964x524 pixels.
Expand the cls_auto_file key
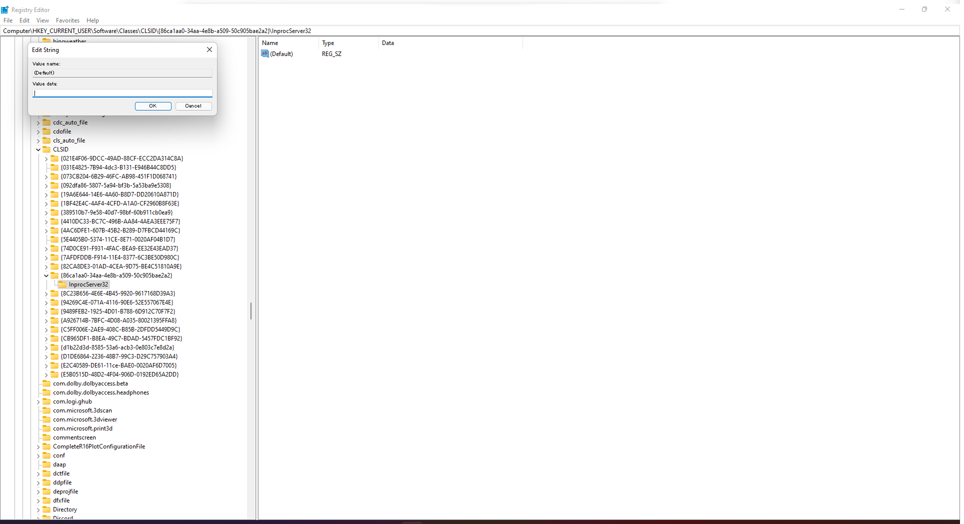(38, 140)
